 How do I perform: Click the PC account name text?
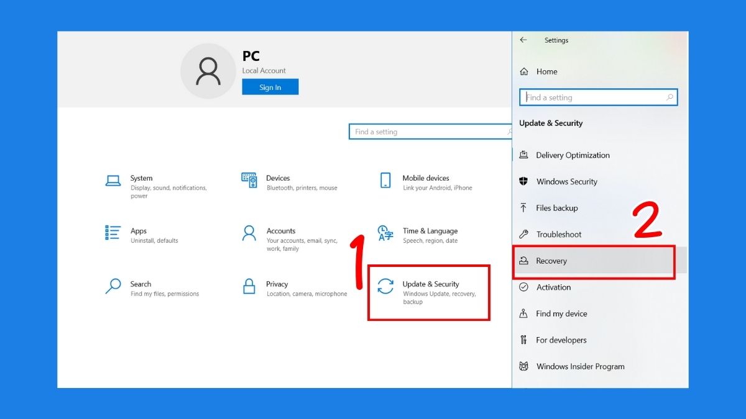(x=251, y=56)
